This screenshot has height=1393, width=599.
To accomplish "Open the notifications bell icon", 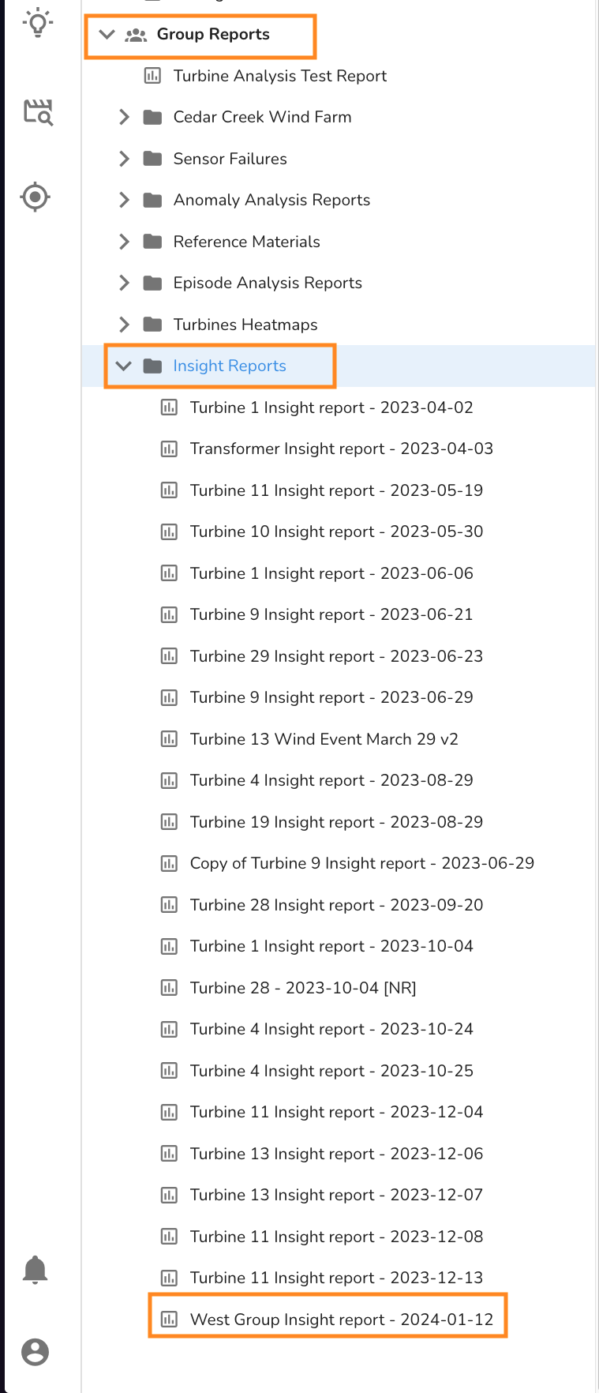I will click(35, 1270).
